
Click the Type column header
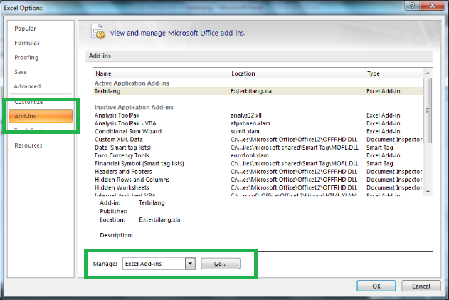click(394, 73)
